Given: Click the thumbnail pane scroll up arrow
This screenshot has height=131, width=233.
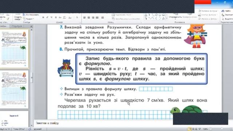Looking at the screenshot, I should pos(32,30).
